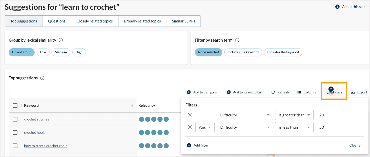Open the Keyword column three-dot menu
The width and height of the screenshot is (370, 157).
point(132,105)
